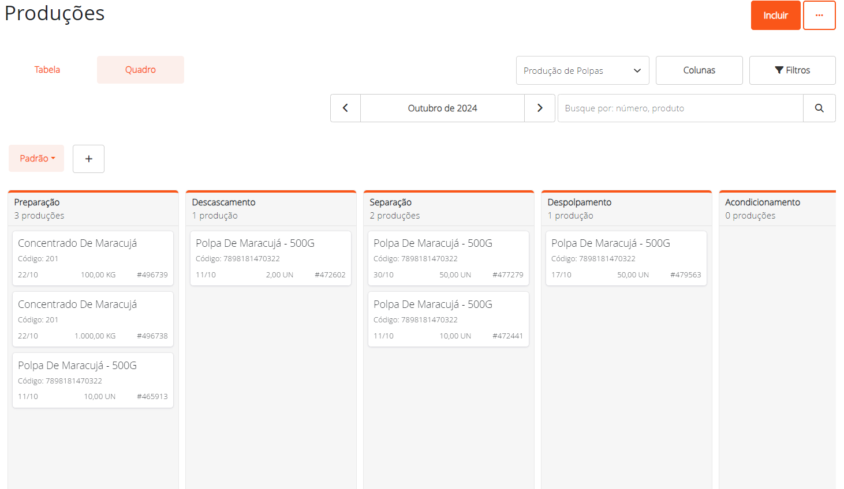This screenshot has width=844, height=489.
Task: Open Polpa De Maracujá card #477279
Action: 449,258
